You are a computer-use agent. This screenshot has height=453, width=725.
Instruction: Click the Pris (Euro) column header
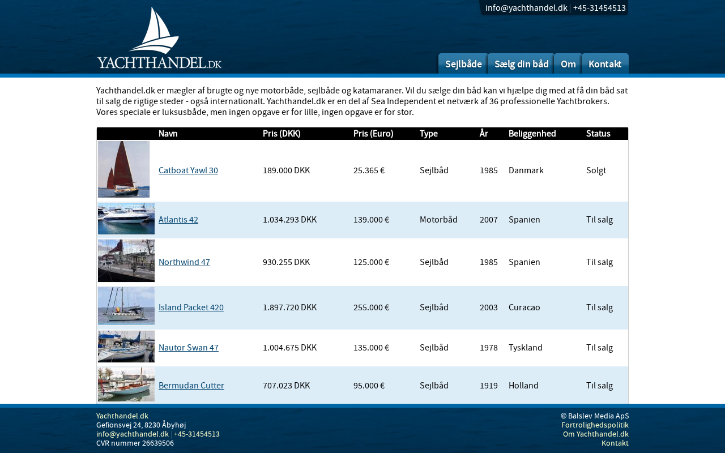(373, 134)
